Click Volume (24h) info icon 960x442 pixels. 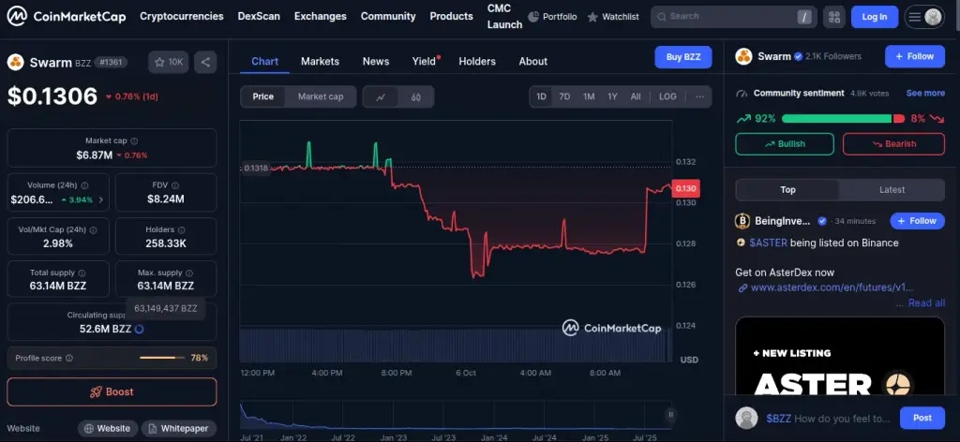pos(84,185)
